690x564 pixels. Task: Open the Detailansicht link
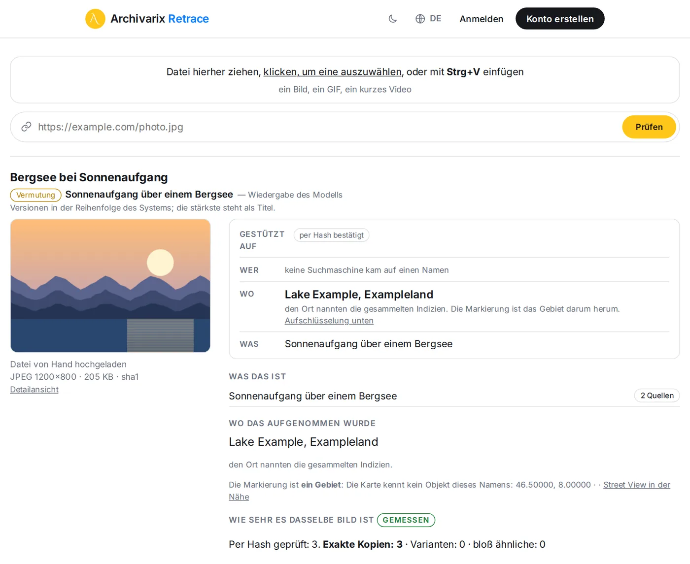(34, 390)
